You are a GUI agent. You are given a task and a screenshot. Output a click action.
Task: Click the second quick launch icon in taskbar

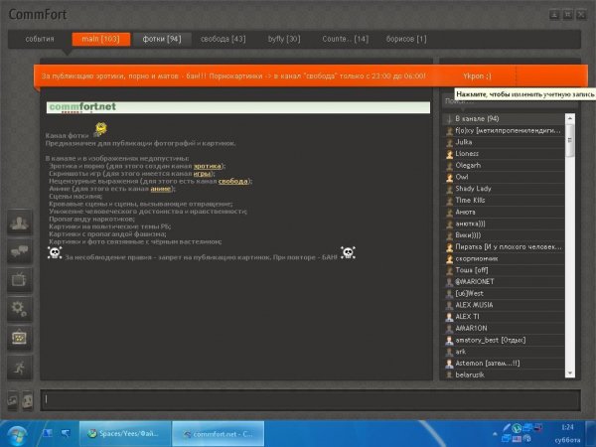[66, 433]
